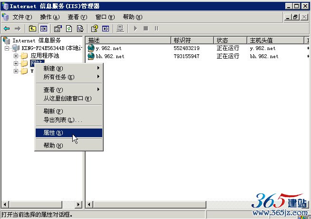Expand the 应用程序池 tree node
The image size is (311, 219).
(x=16, y=56)
